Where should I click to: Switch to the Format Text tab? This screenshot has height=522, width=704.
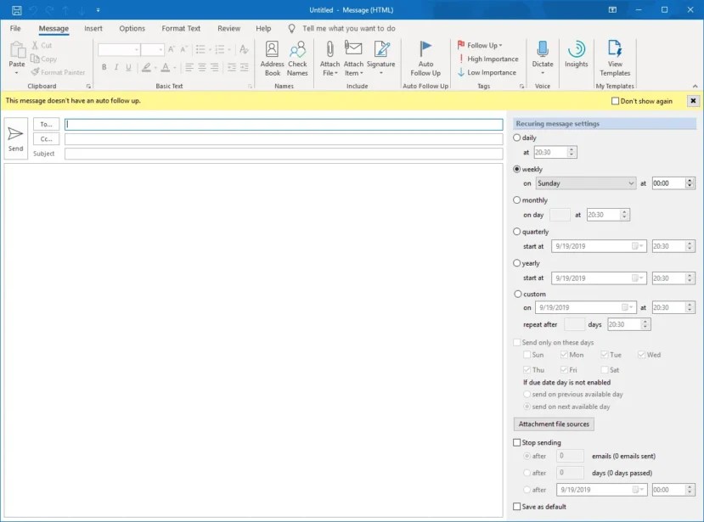point(180,28)
